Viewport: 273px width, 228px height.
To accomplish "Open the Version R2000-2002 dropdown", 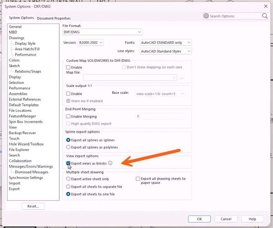I will [91, 43].
